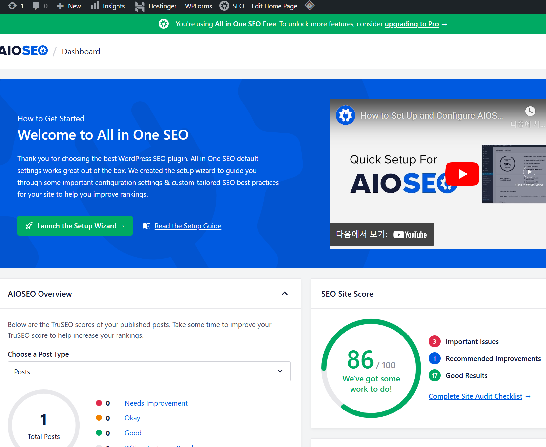Click the Hostinger logo icon
This screenshot has width=546, height=447.
click(x=140, y=6)
